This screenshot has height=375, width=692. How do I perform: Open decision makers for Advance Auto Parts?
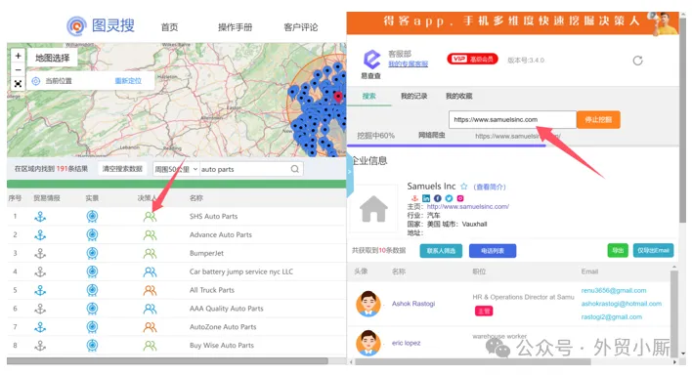tap(151, 235)
